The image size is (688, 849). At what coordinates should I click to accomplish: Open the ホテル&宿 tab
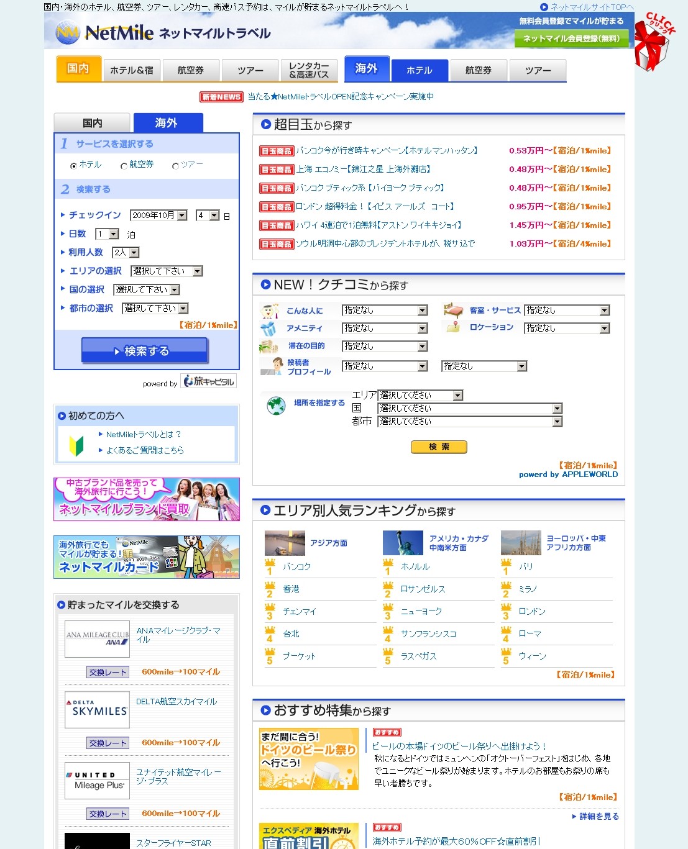[x=132, y=71]
